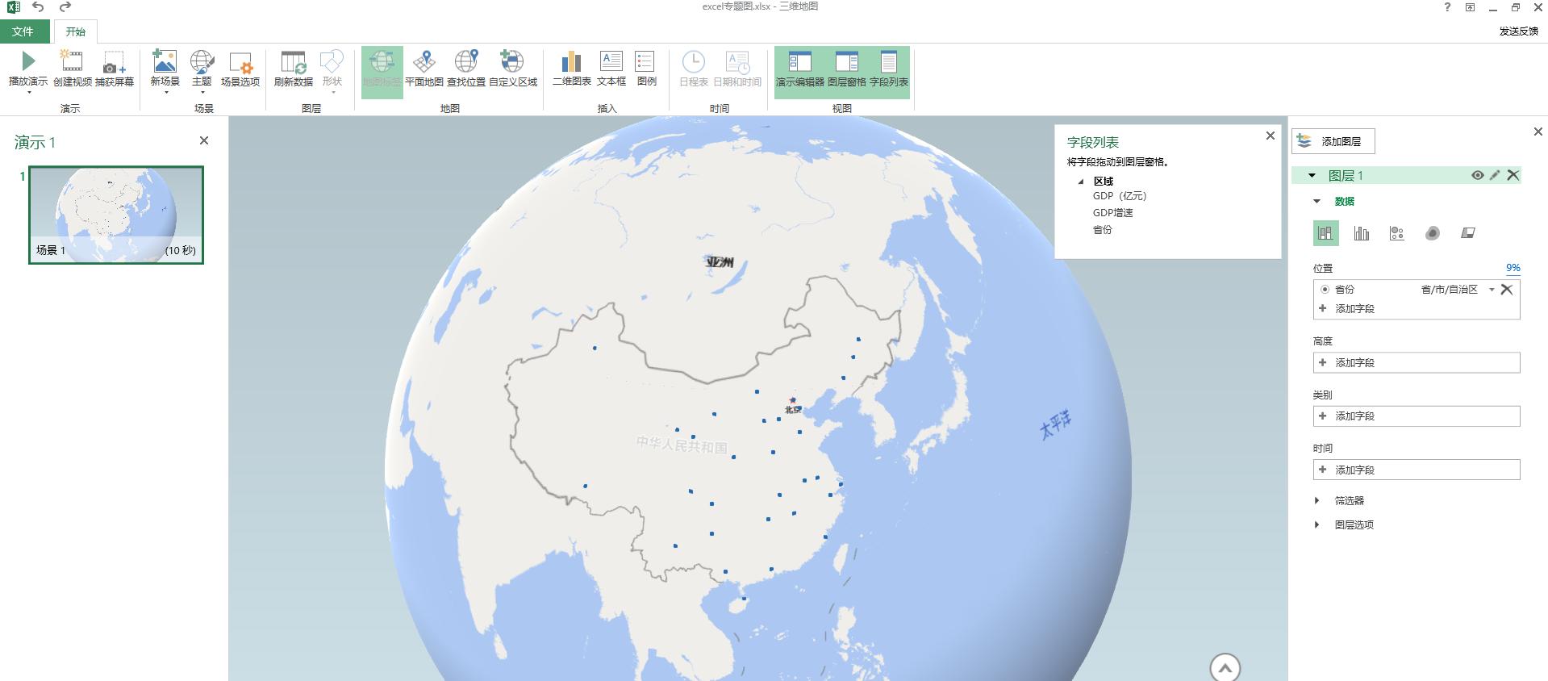Click 添加字段 under 高度

tap(1417, 363)
